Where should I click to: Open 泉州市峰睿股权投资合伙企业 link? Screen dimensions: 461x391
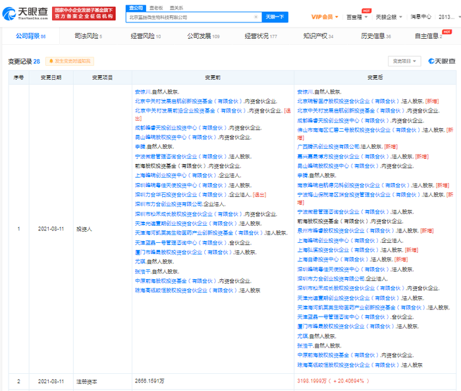click(346, 230)
